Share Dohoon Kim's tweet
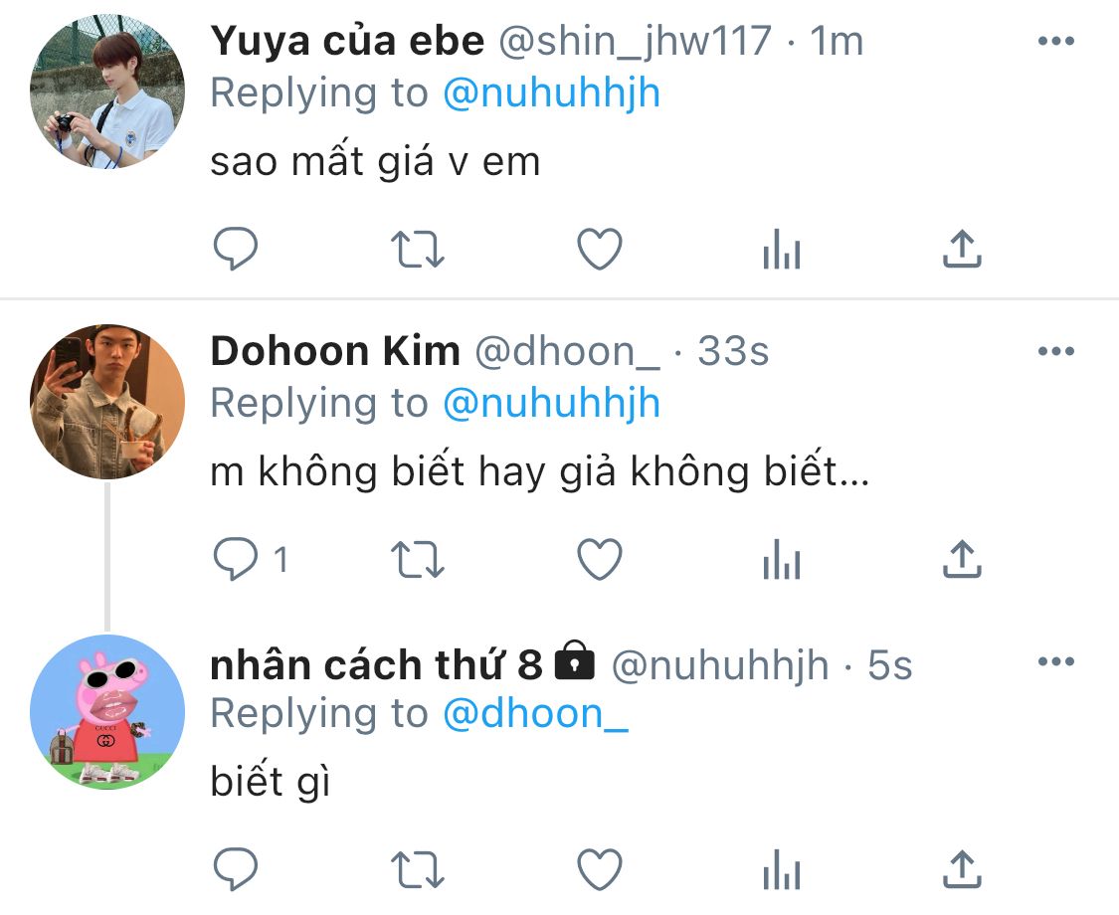 point(962,559)
